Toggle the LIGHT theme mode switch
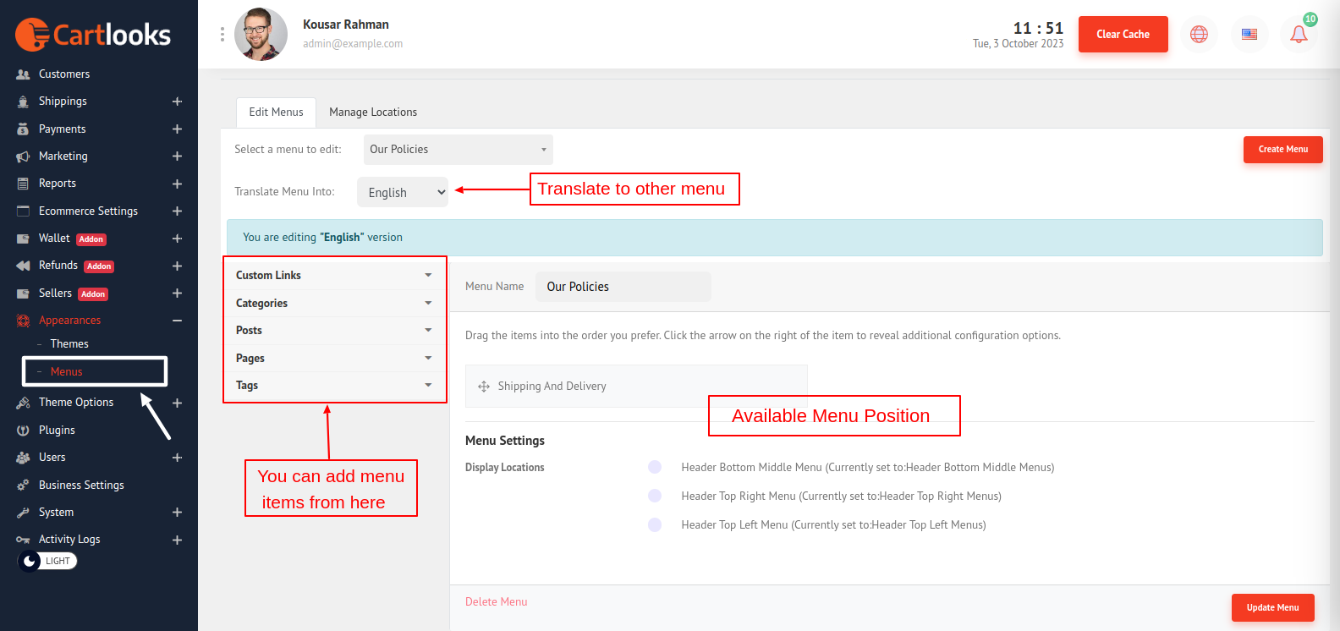The image size is (1340, 631). pos(47,561)
